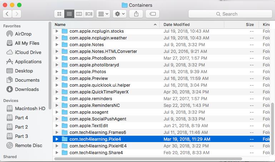This screenshot has height=162, width=275.
Task: Expand com.apple.TextEdit disclosure triangle
Action: click(x=57, y=126)
